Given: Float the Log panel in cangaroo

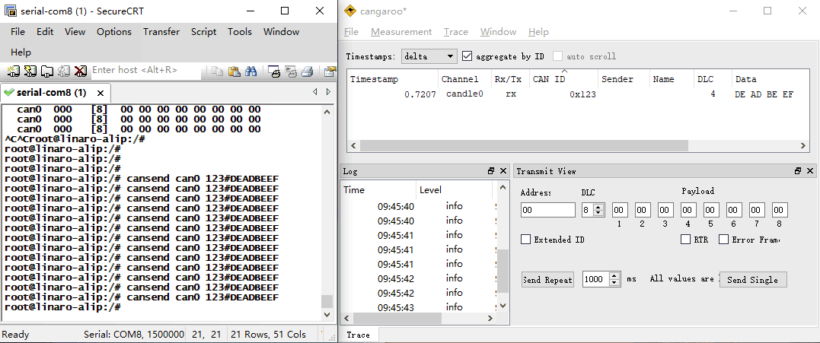Looking at the screenshot, I should pyautogui.click(x=491, y=170).
